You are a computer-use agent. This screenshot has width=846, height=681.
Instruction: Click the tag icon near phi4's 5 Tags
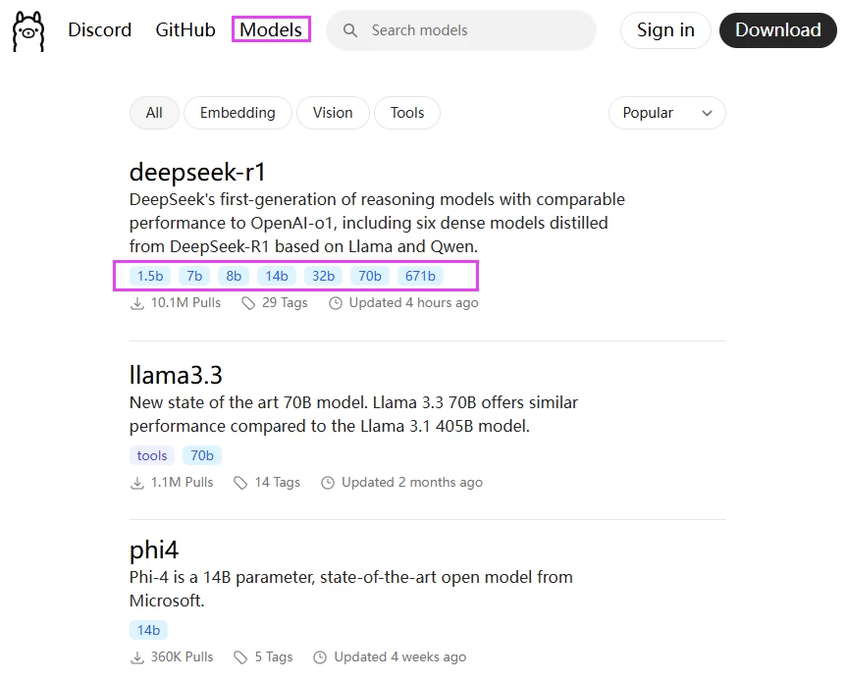237,656
